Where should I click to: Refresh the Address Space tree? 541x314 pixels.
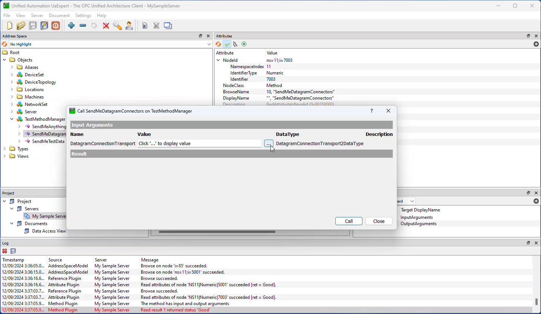click(5, 44)
